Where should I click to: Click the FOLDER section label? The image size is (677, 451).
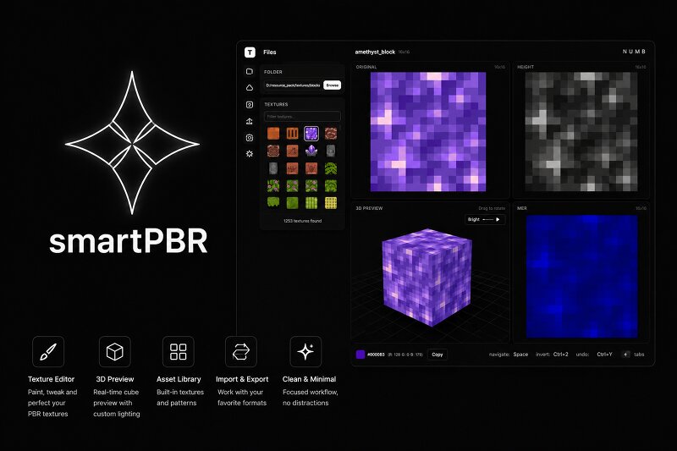273,72
